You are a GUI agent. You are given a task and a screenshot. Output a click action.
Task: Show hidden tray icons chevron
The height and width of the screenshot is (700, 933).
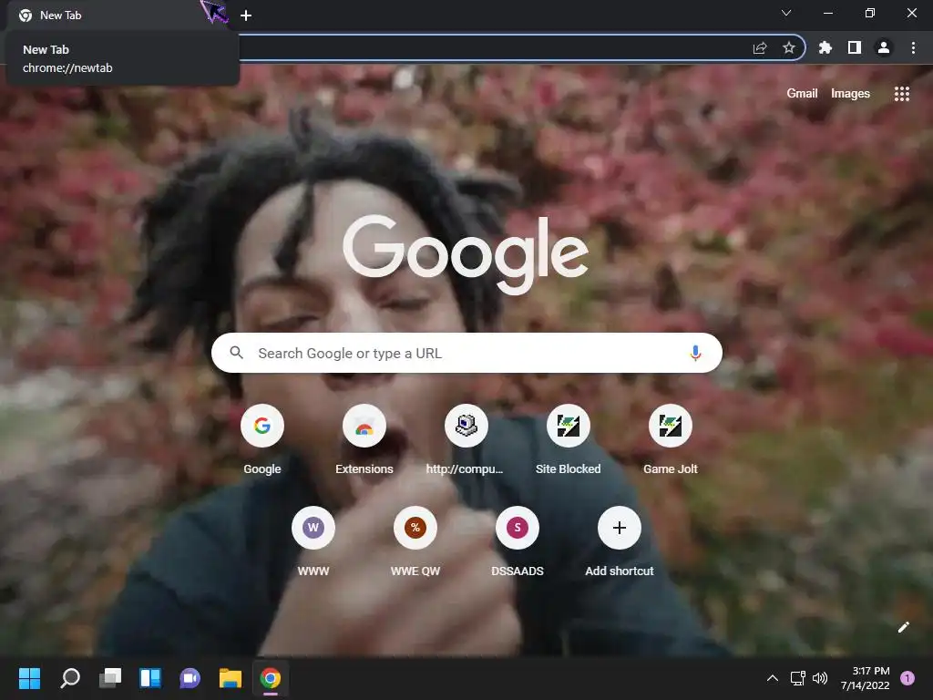[772, 678]
